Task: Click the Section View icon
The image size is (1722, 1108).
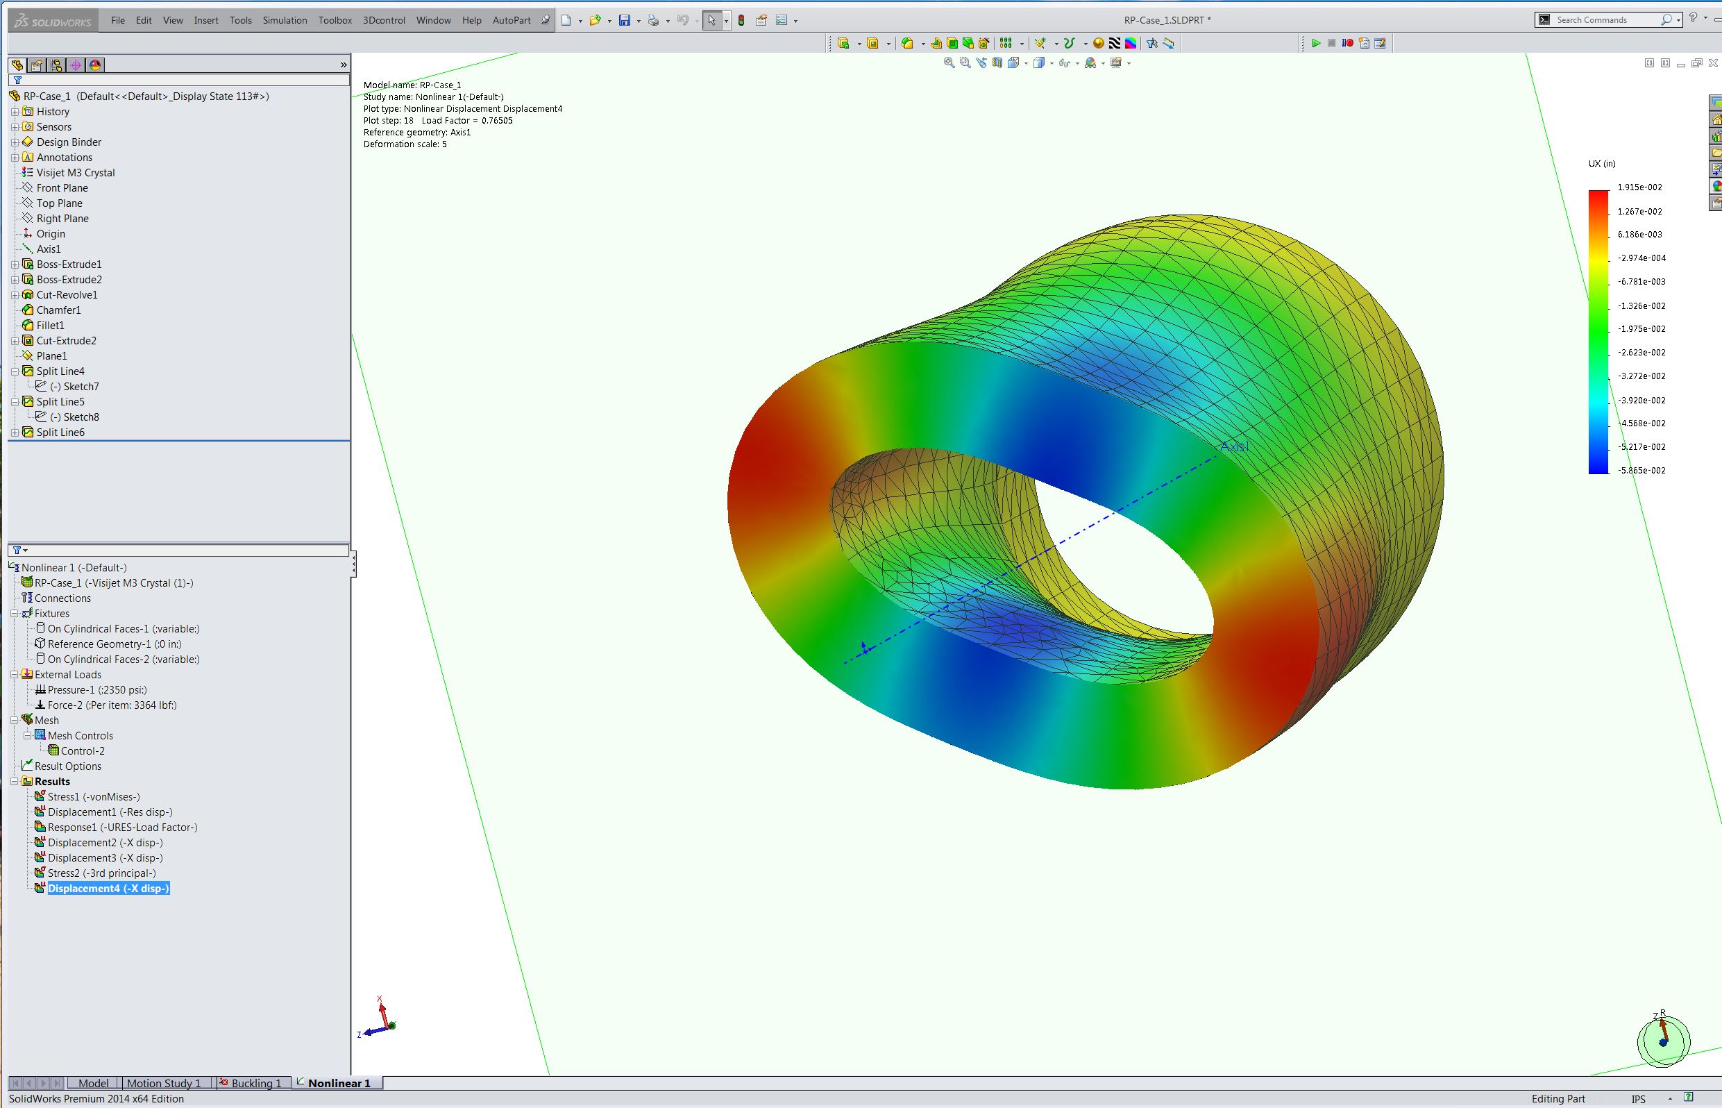Action: click(x=997, y=63)
